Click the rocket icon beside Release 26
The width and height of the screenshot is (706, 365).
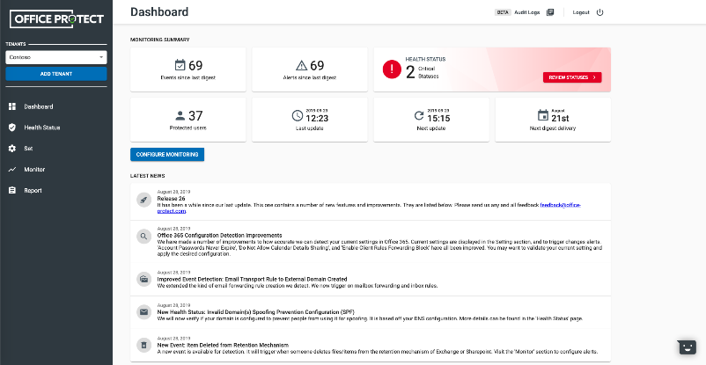pyautogui.click(x=143, y=200)
